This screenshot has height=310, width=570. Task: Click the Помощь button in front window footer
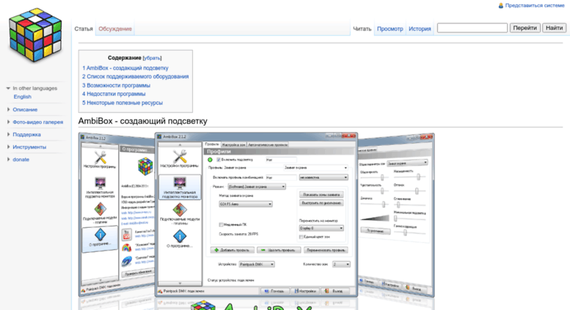tap(274, 291)
